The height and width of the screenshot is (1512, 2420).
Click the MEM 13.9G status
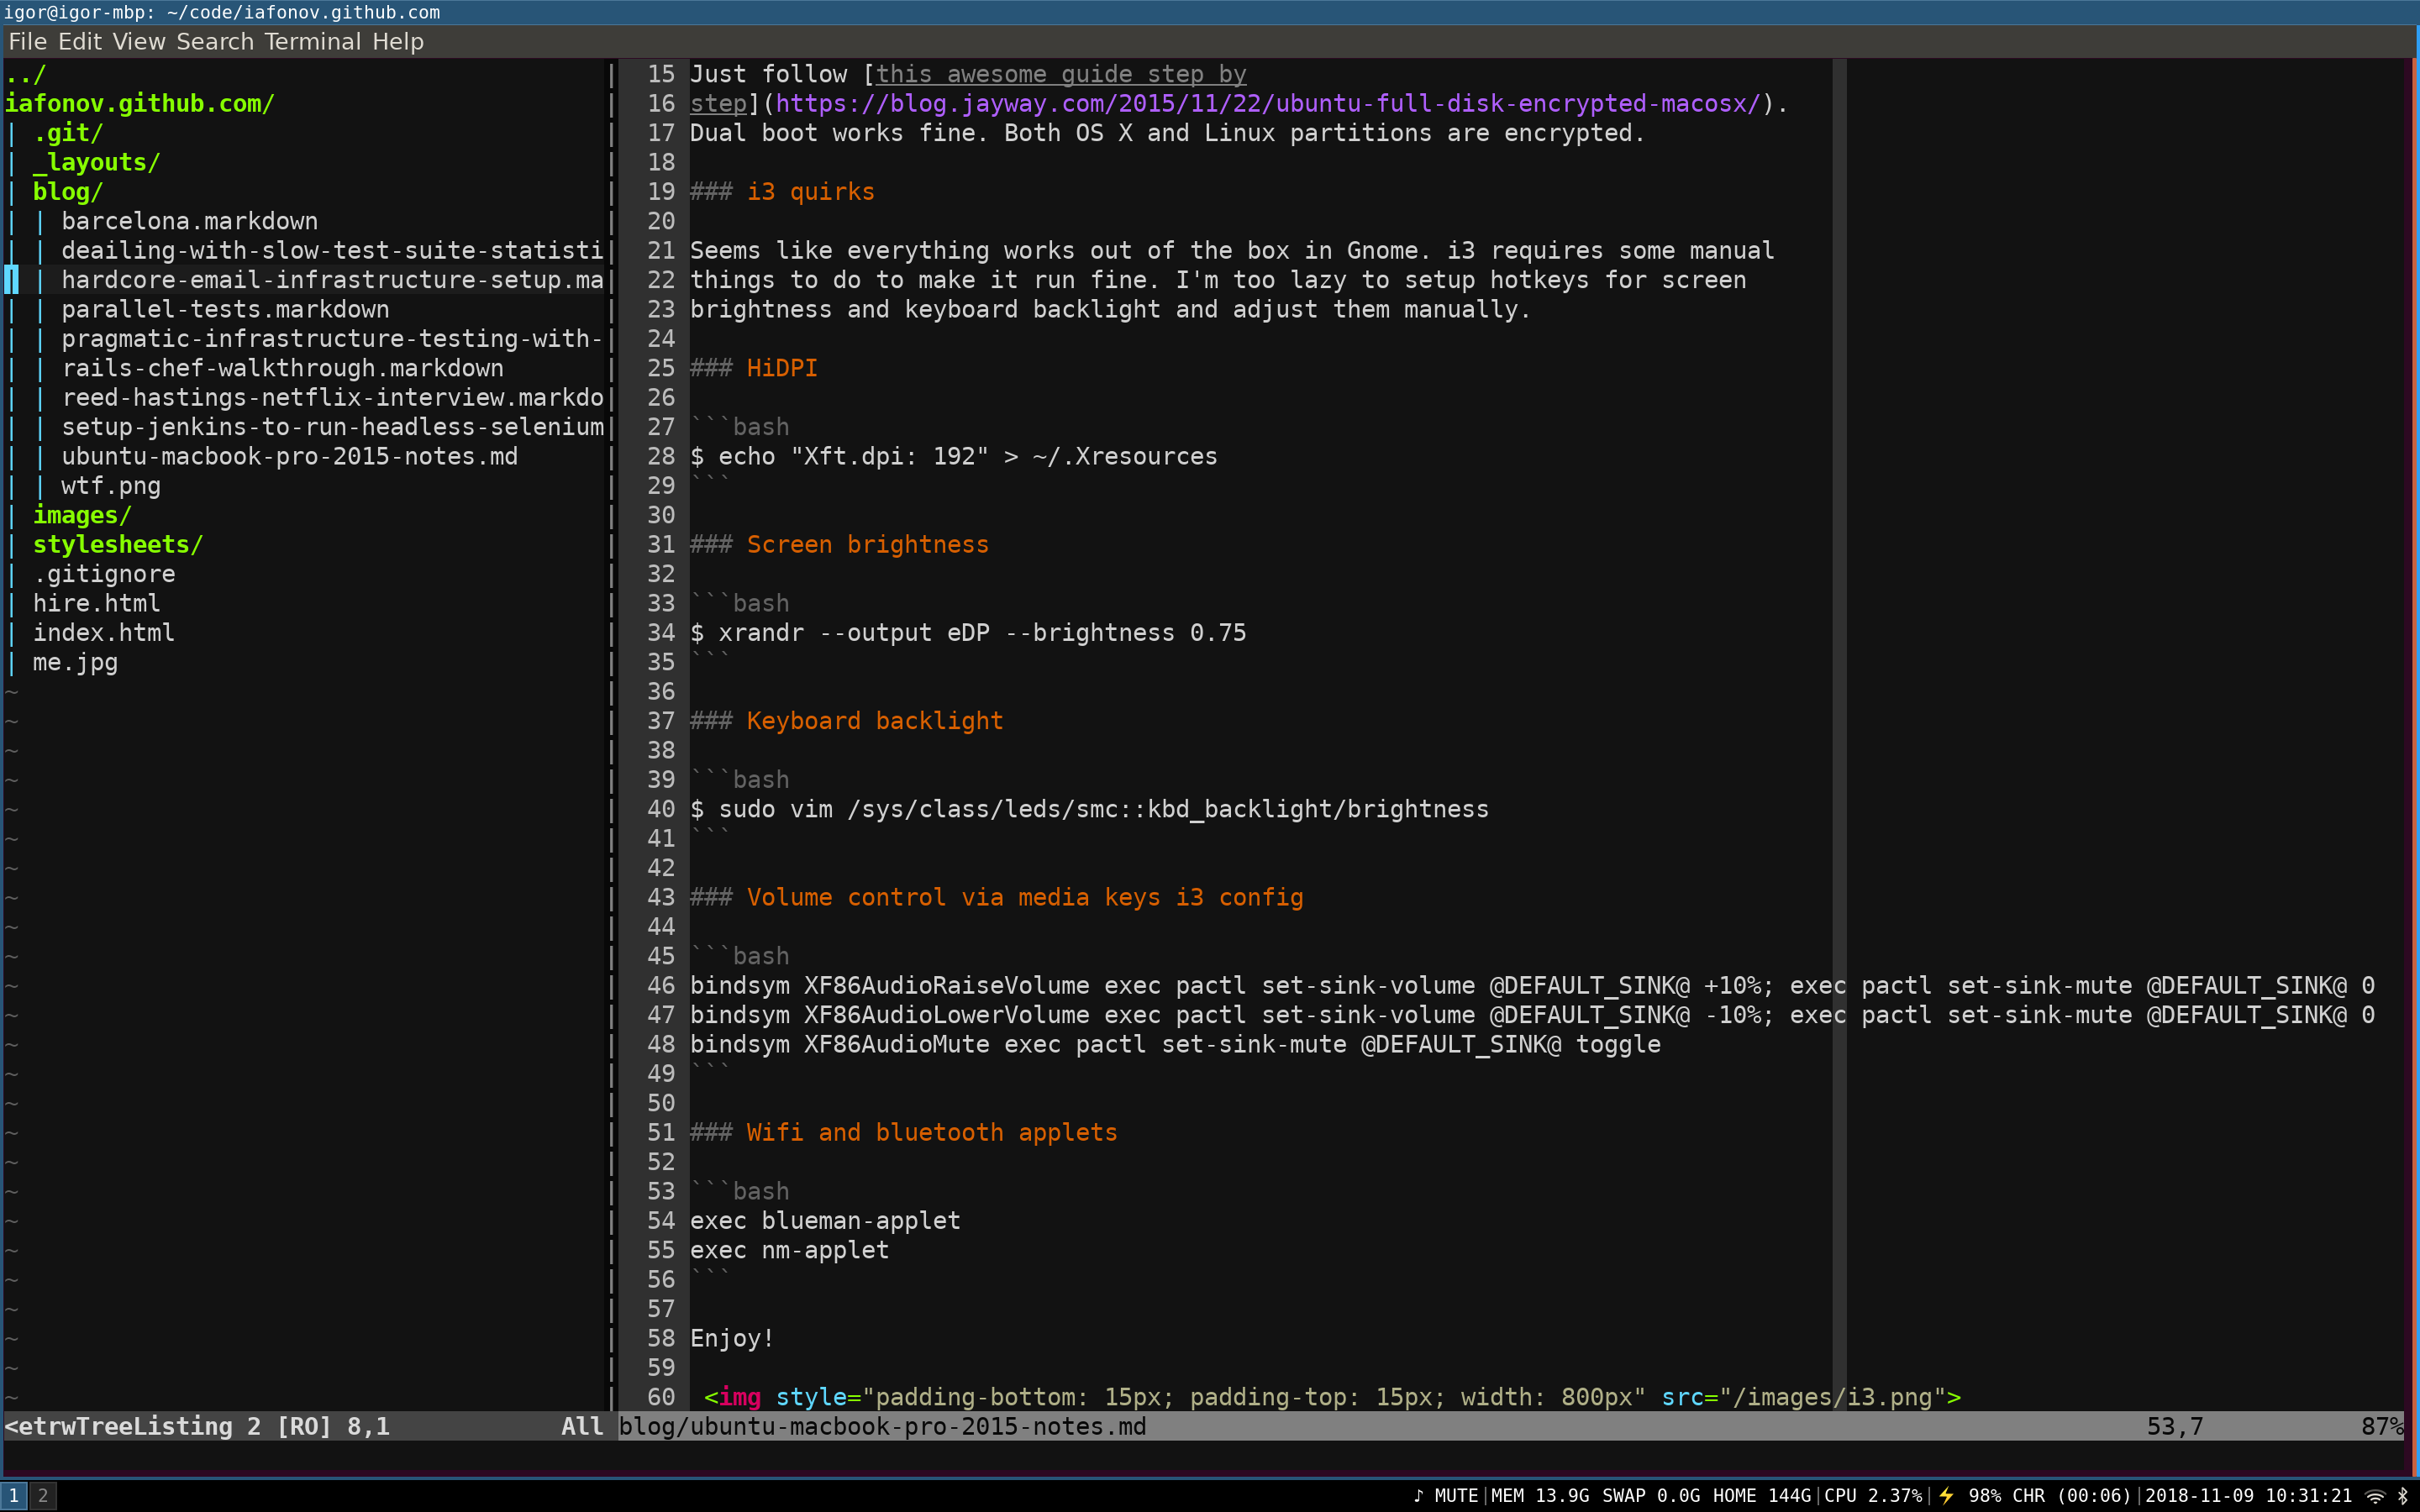(1540, 1496)
